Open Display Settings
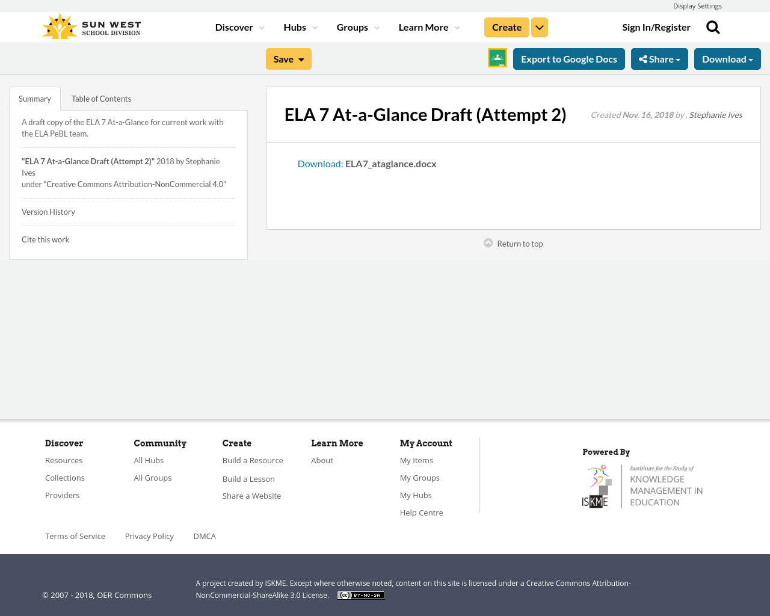This screenshot has height=616, width=770. click(697, 5)
